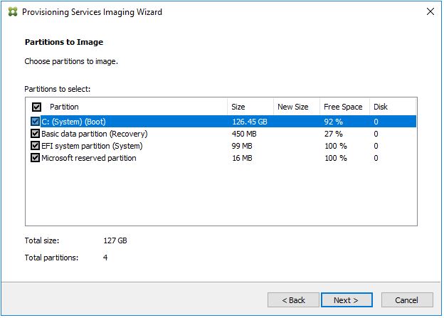Go back with the Back button
This screenshot has height=318, width=444.
(x=293, y=300)
